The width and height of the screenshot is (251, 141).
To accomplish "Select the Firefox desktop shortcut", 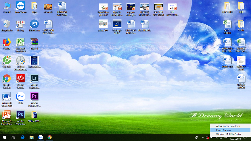I will click(x=7, y=42).
